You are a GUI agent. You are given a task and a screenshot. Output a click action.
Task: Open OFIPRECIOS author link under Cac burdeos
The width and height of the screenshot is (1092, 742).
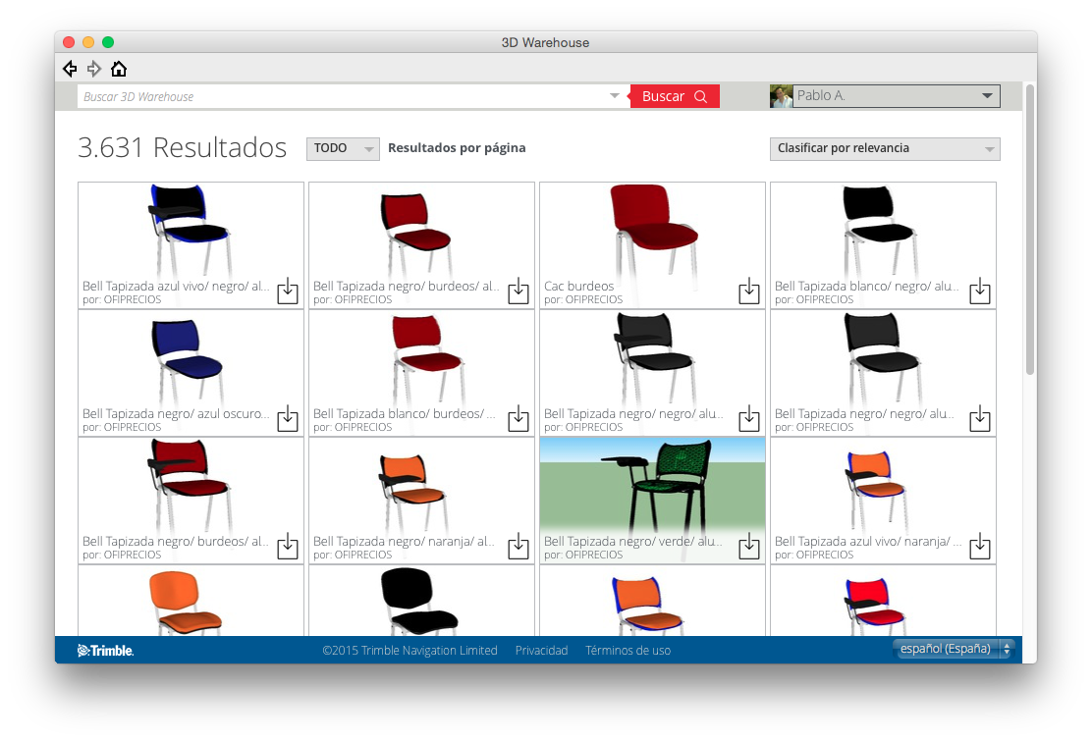[593, 300]
